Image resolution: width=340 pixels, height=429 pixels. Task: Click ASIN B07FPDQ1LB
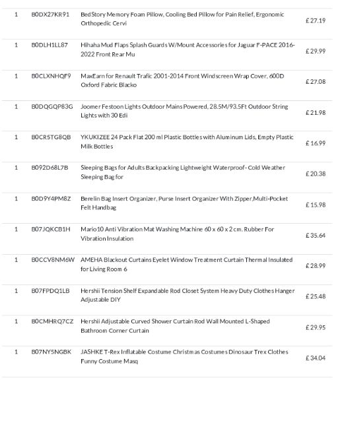[x=50, y=290]
